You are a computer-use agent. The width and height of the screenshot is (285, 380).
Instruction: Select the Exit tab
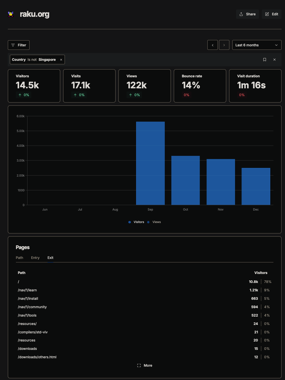pos(50,258)
